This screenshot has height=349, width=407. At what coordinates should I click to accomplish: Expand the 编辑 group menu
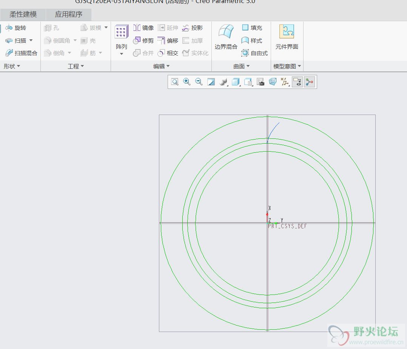(x=162, y=66)
